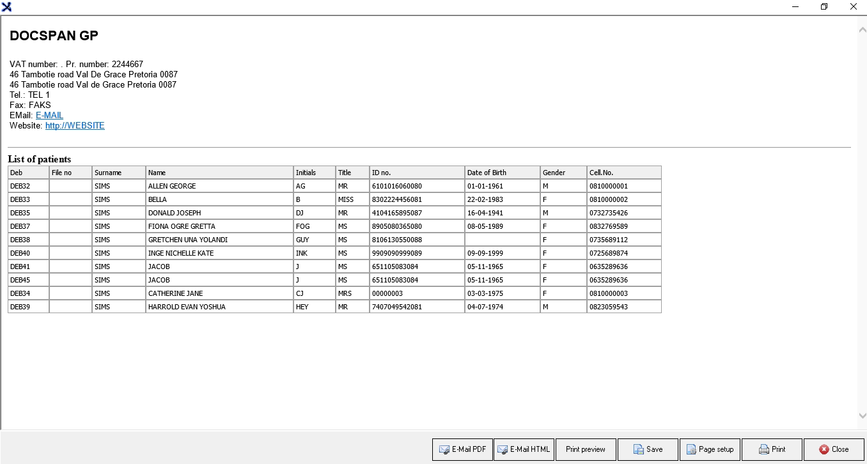Viewport: 867px width, 464px height.
Task: Restore down the window
Action: [x=824, y=7]
